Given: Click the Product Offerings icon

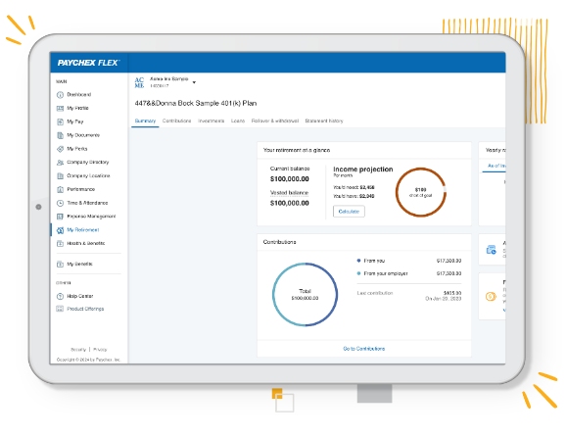Looking at the screenshot, I should point(61,309).
